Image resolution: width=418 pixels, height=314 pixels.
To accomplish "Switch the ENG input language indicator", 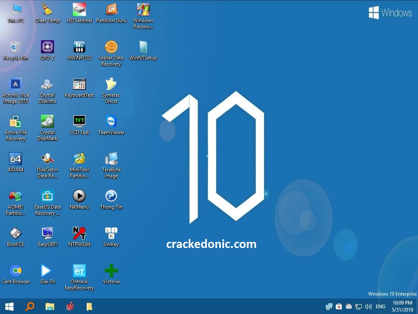I will coord(380,307).
